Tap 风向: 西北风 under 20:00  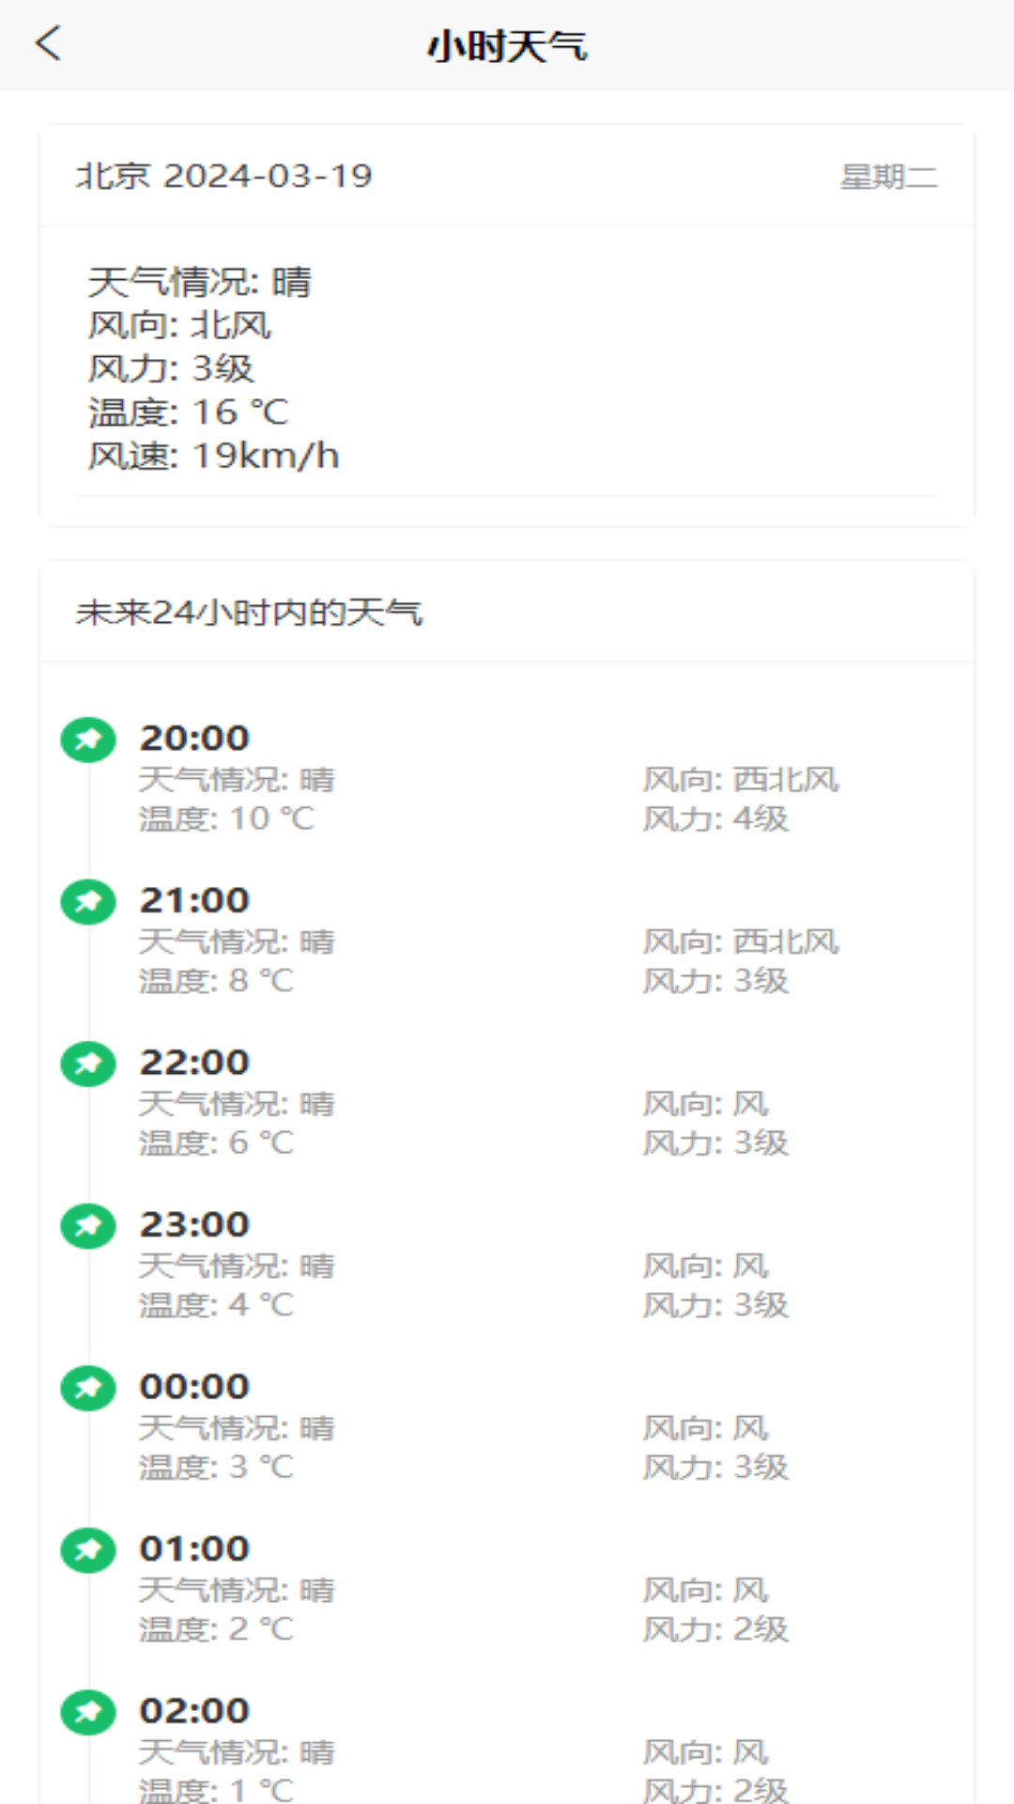741,780
